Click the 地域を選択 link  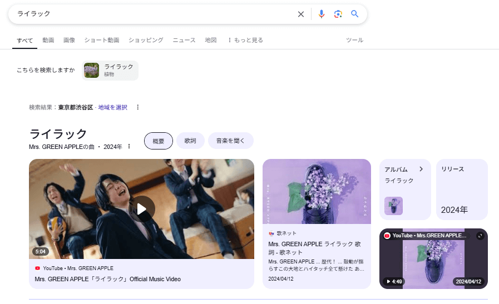point(113,107)
